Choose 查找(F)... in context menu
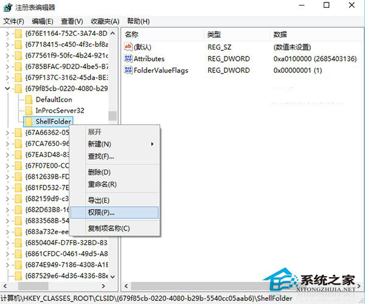365x304 pixels. coord(114,156)
